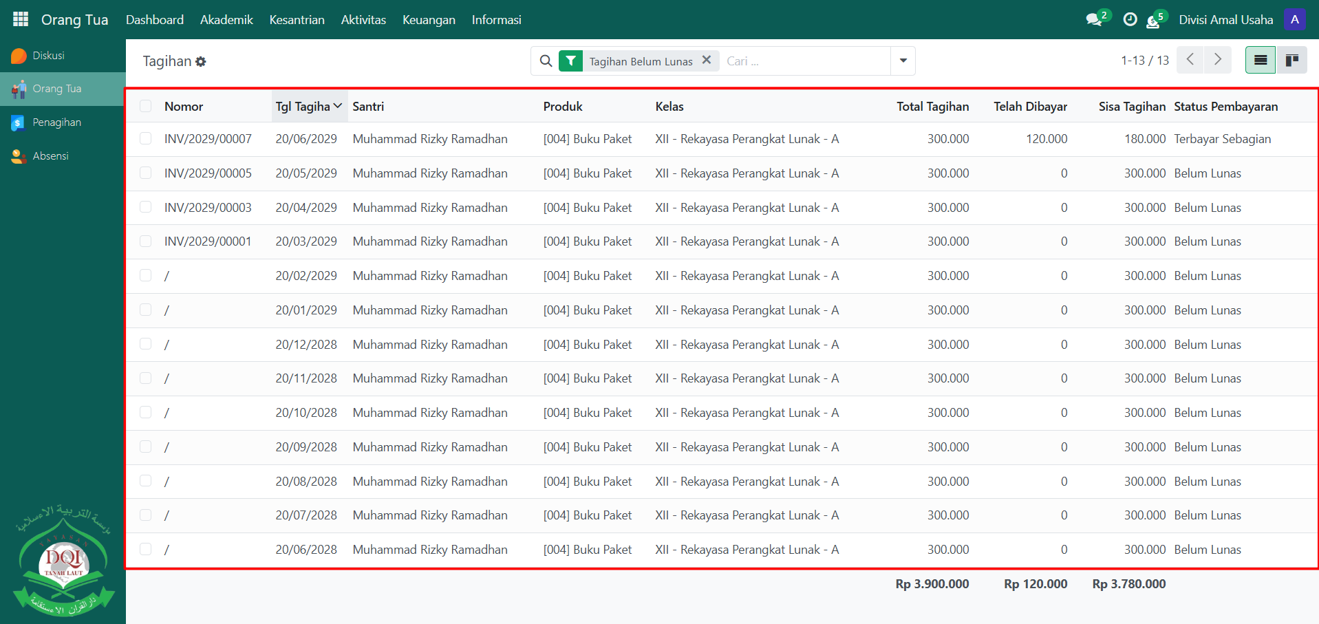This screenshot has width=1319, height=624.
Task: Open Penagihan in the sidebar
Action: (56, 122)
